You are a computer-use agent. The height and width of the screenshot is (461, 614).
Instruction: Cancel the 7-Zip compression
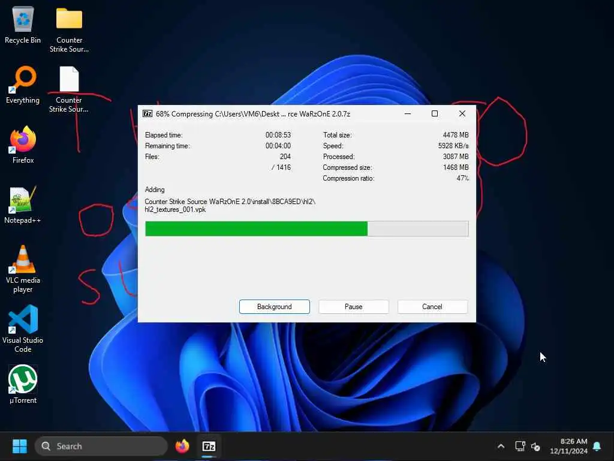point(432,307)
